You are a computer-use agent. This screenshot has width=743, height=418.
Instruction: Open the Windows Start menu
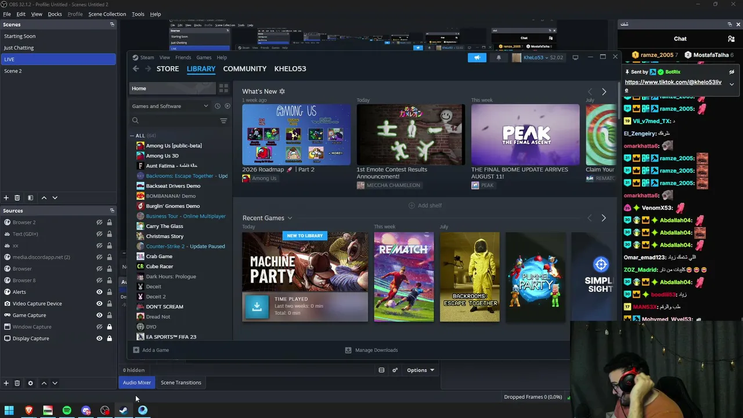[x=9, y=410]
